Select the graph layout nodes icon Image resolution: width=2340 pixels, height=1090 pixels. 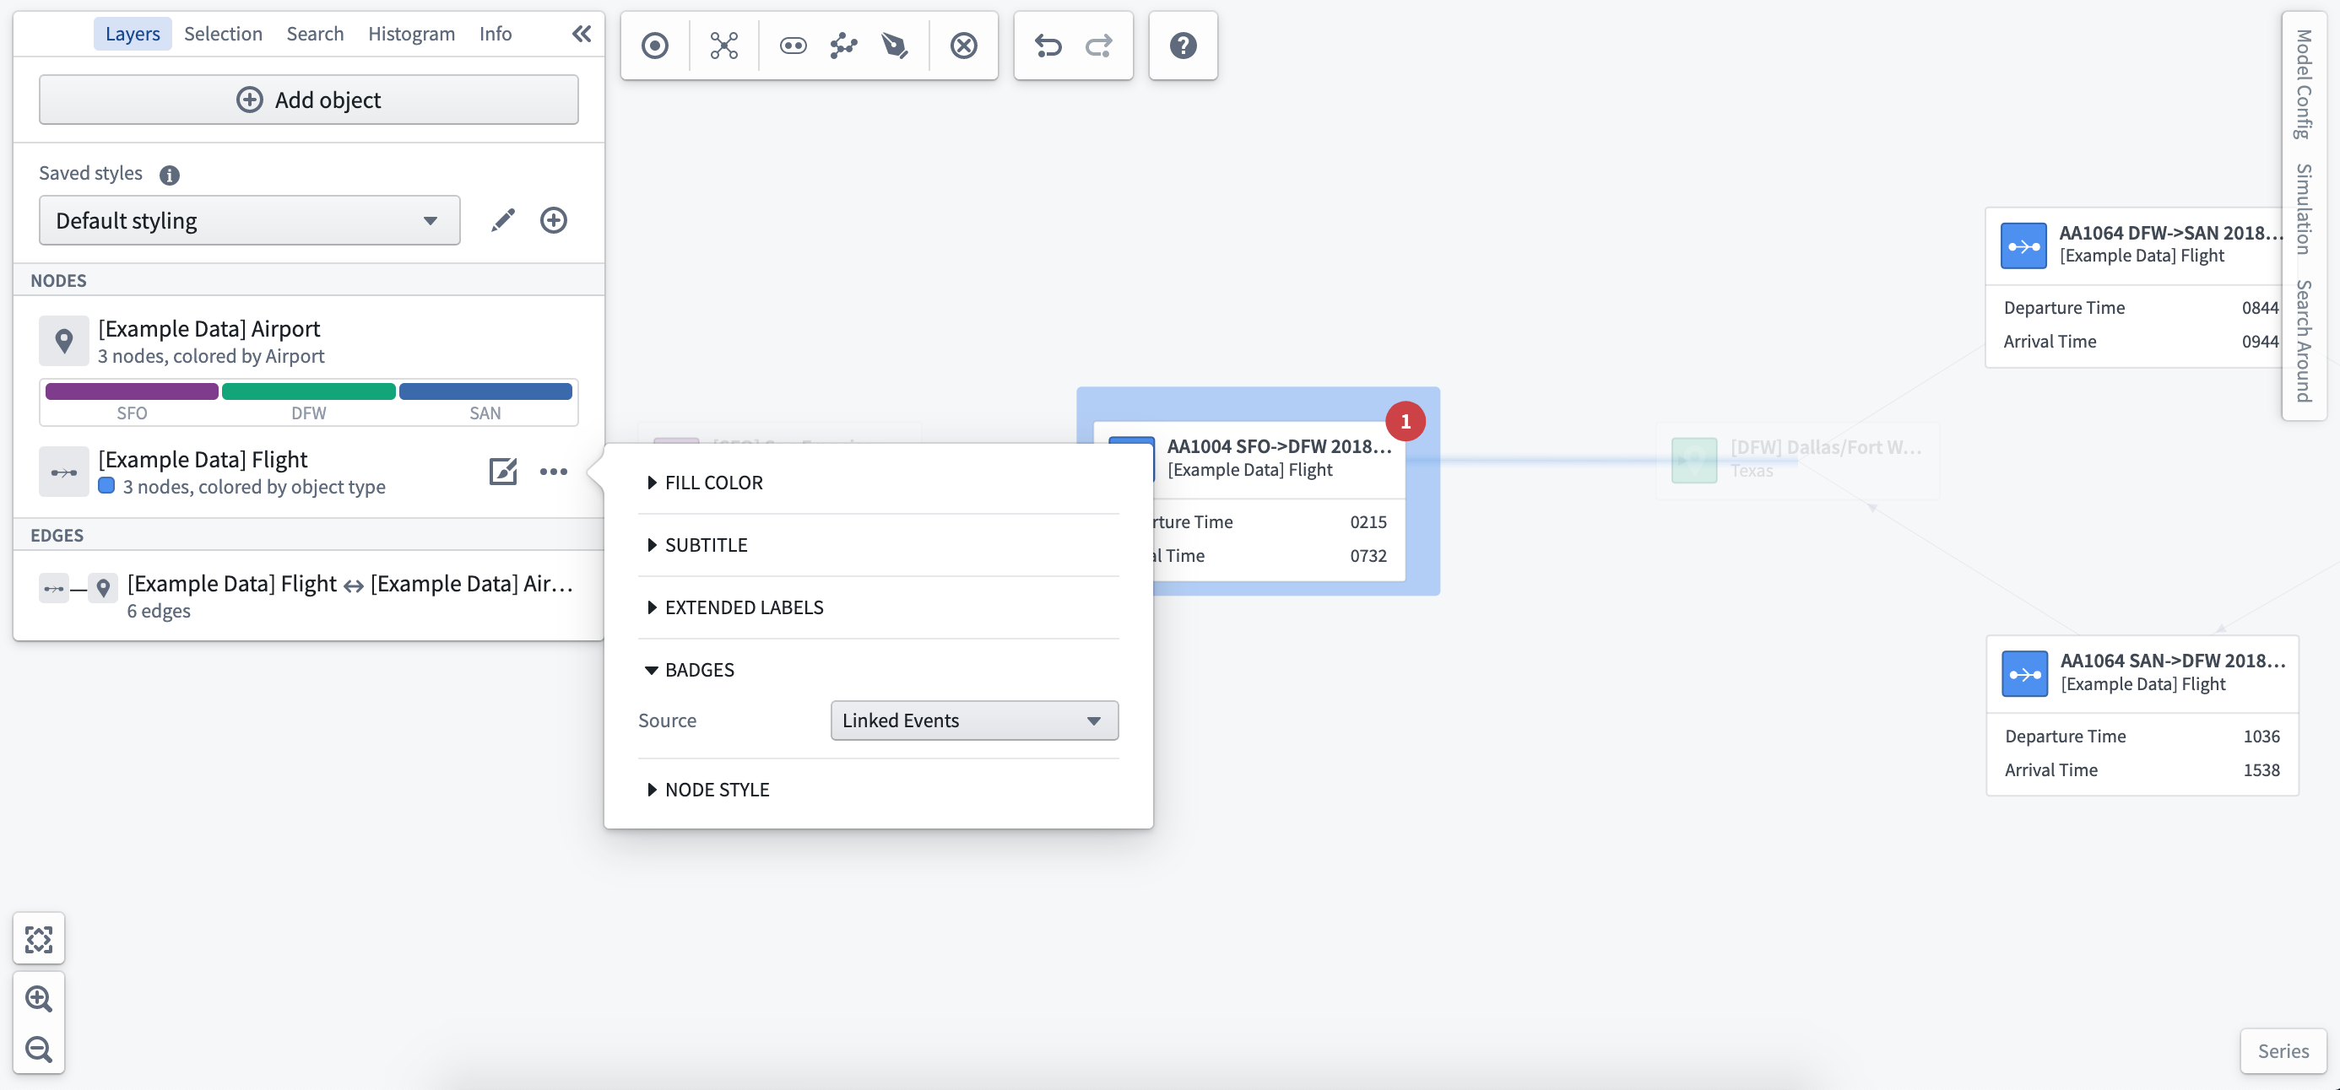[x=724, y=46]
